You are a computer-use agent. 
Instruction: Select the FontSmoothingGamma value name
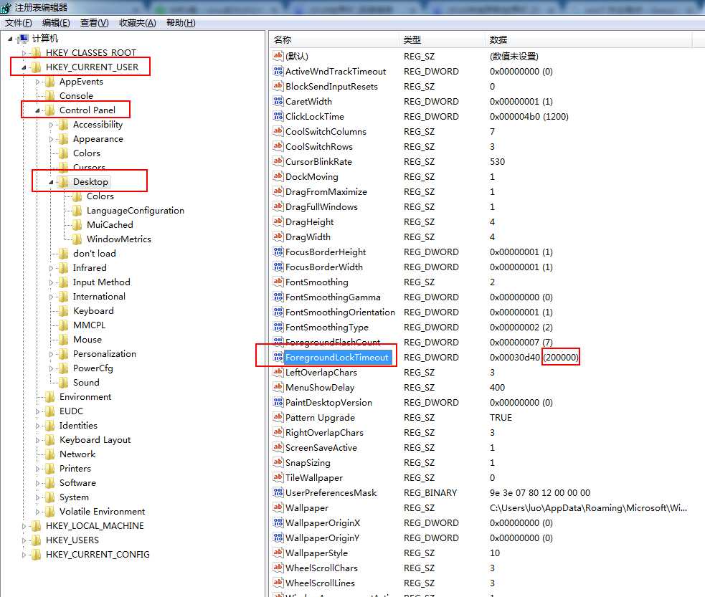pos(333,297)
